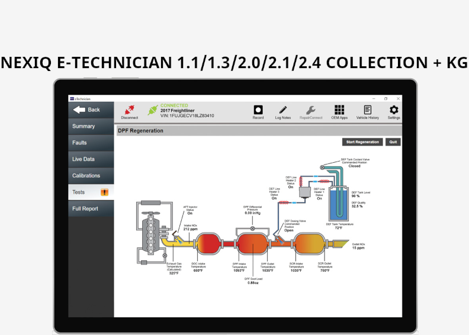Click the DEF tank coolant valve symbol
The image size is (469, 335).
[322, 167]
